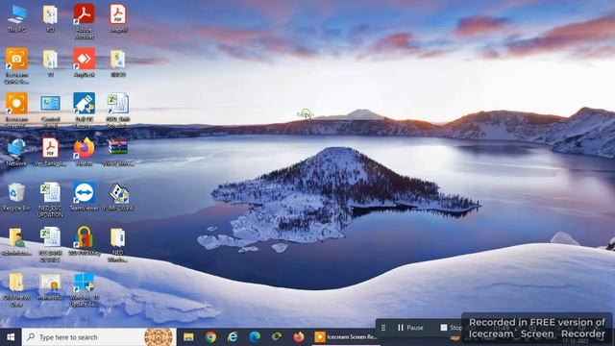Launch the TeamViewer shortcut
The height and width of the screenshot is (346, 615).
(84, 196)
